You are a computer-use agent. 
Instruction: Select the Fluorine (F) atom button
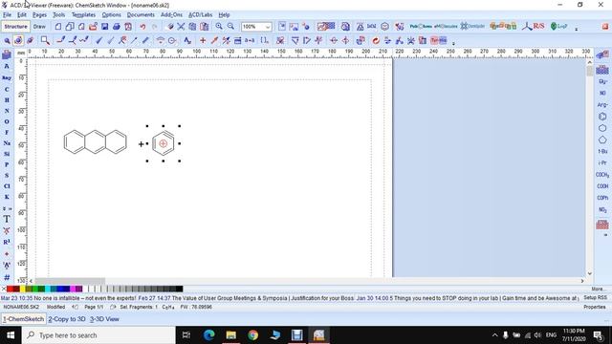click(x=7, y=132)
